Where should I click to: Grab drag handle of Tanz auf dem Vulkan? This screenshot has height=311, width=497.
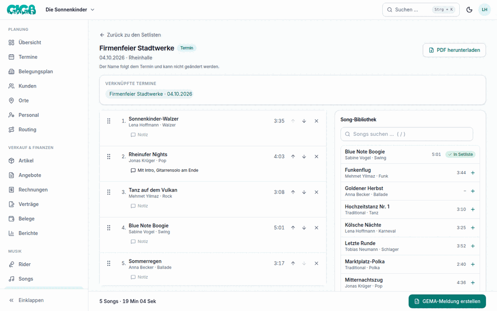pyautogui.click(x=109, y=192)
